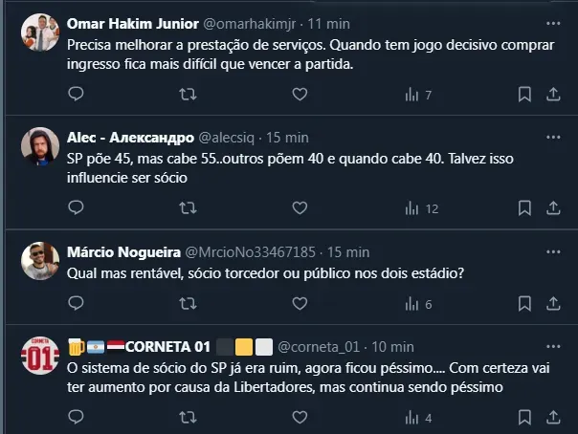Image resolution: width=578 pixels, height=434 pixels.
Task: Open the 15 min timestamp on Márcio's tweet
Action: (347, 251)
